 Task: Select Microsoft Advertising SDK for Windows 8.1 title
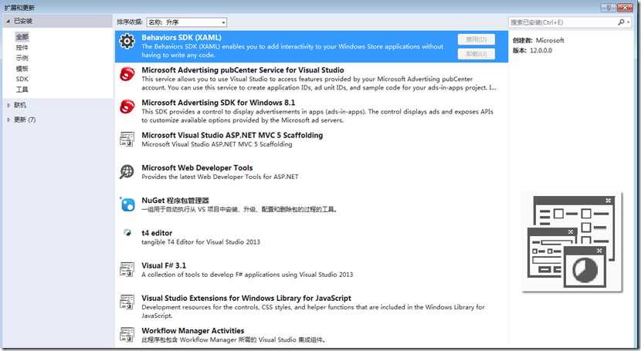click(x=219, y=103)
